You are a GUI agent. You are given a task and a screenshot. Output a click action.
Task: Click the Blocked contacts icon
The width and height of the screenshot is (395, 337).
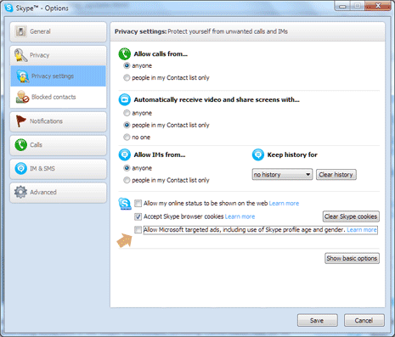[x=23, y=97]
